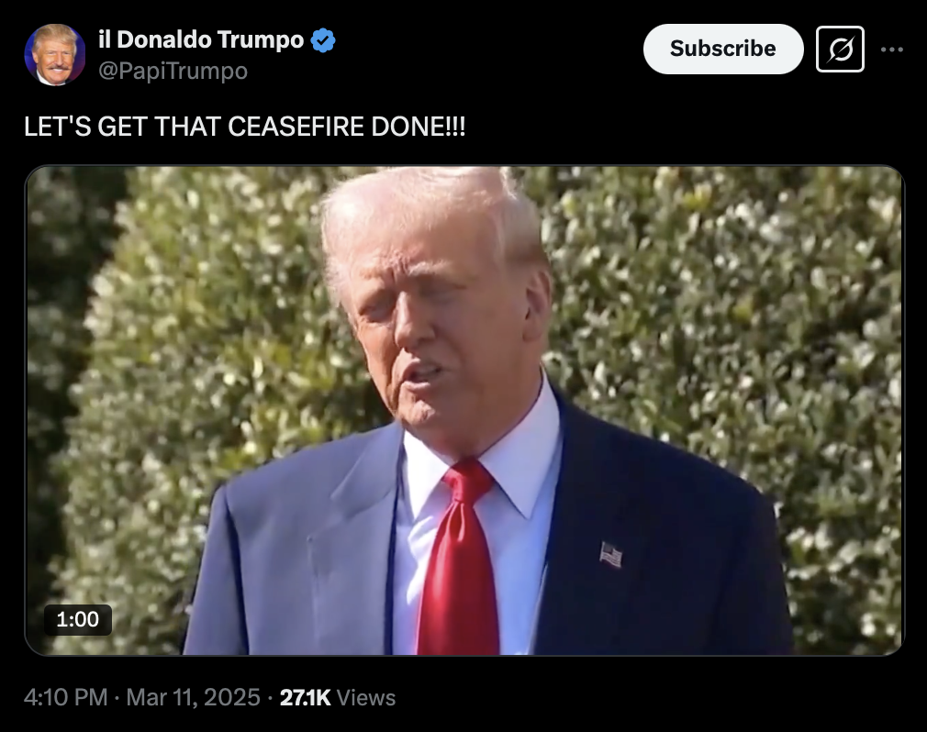
Task: Play the one-minute video in the post
Action: tap(464, 411)
